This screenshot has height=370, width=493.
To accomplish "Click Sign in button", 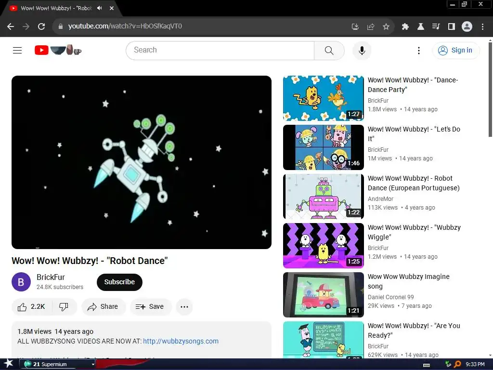I will tap(456, 50).
